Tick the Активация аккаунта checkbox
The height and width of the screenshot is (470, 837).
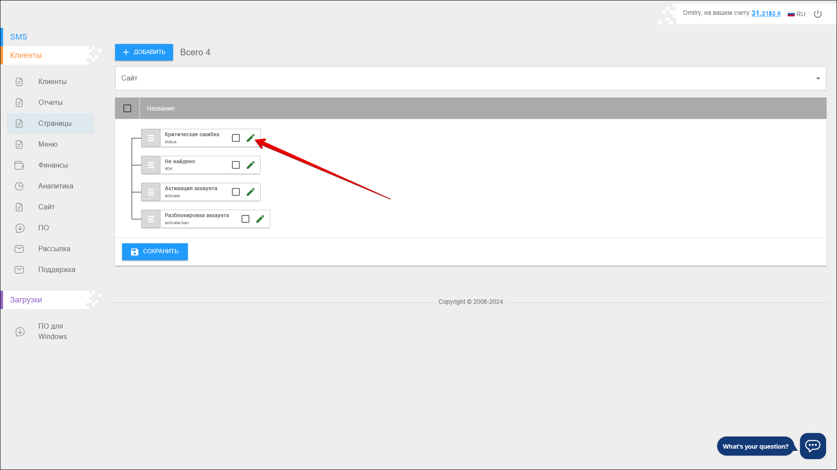236,192
